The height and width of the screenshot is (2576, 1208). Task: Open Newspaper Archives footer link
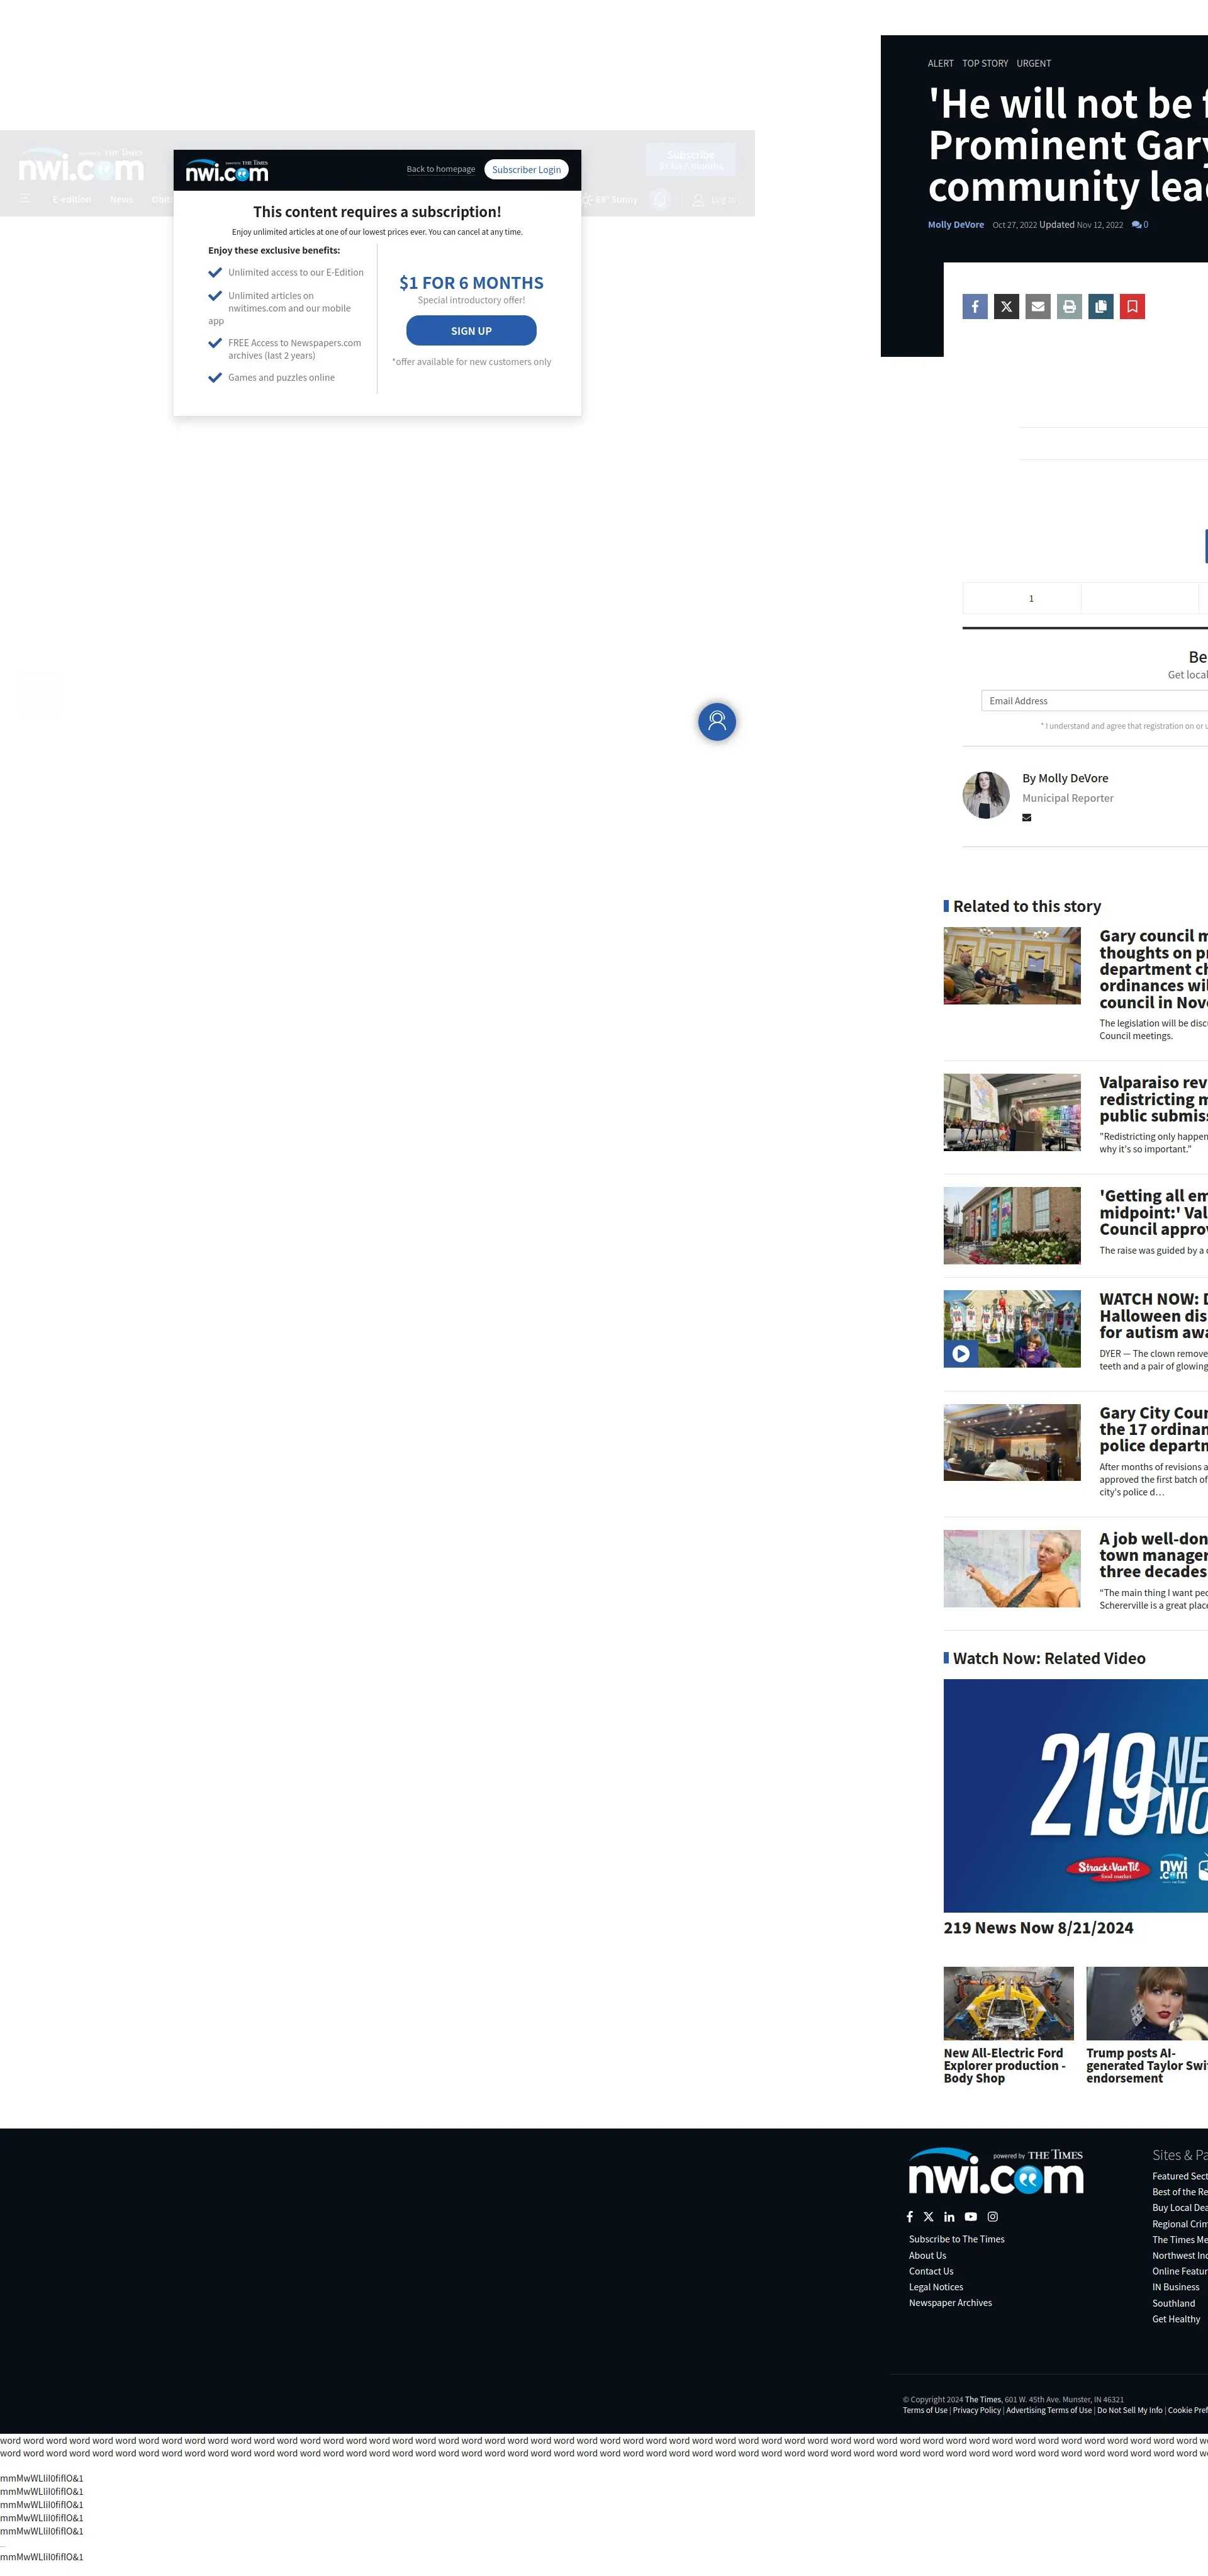coord(950,2302)
